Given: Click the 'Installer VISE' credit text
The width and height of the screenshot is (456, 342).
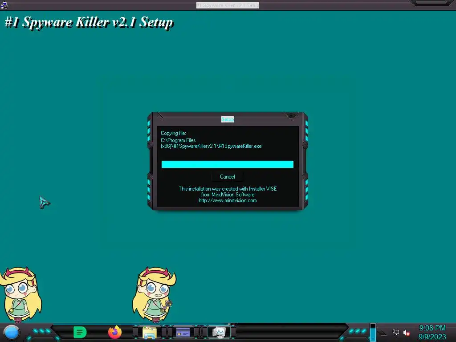Looking at the screenshot, I should pos(263,189).
